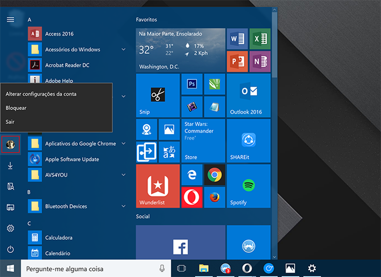Open the Wunderlist tile

tap(158, 186)
